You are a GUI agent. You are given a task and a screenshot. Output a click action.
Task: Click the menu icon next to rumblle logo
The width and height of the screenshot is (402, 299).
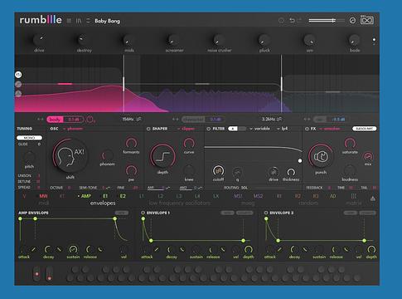coord(69,21)
